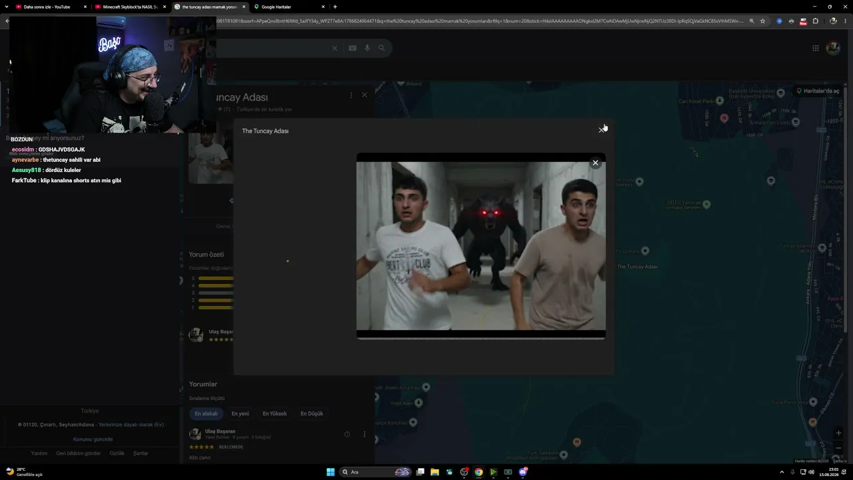Focus the taskbar Ara search box
The width and height of the screenshot is (853, 480).
[376, 472]
